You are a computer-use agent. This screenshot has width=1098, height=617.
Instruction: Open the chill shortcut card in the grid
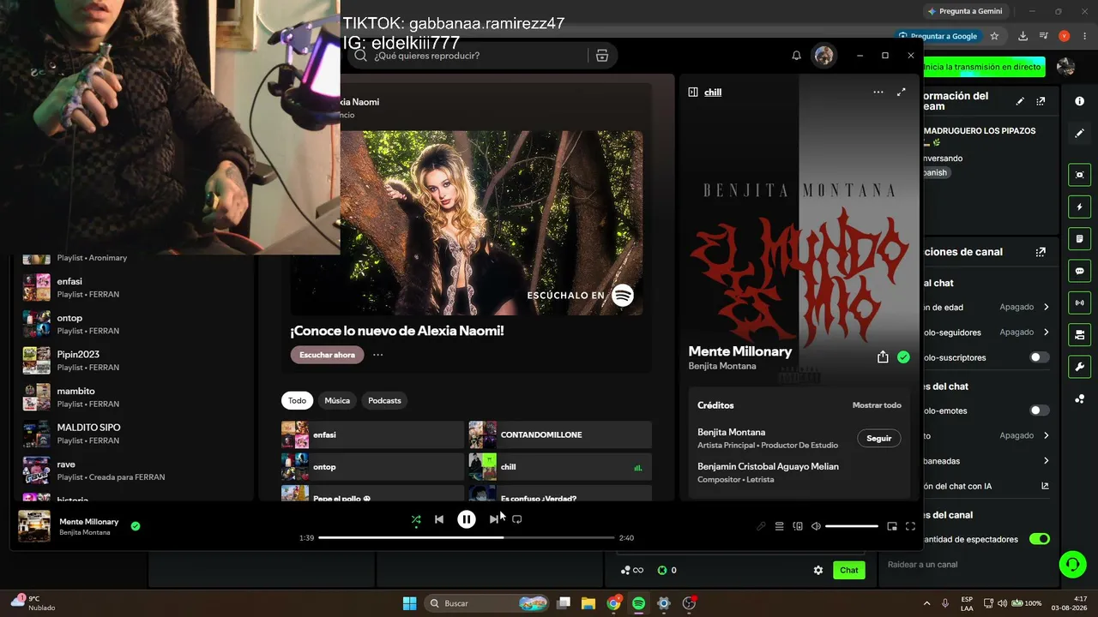pyautogui.click(x=560, y=467)
